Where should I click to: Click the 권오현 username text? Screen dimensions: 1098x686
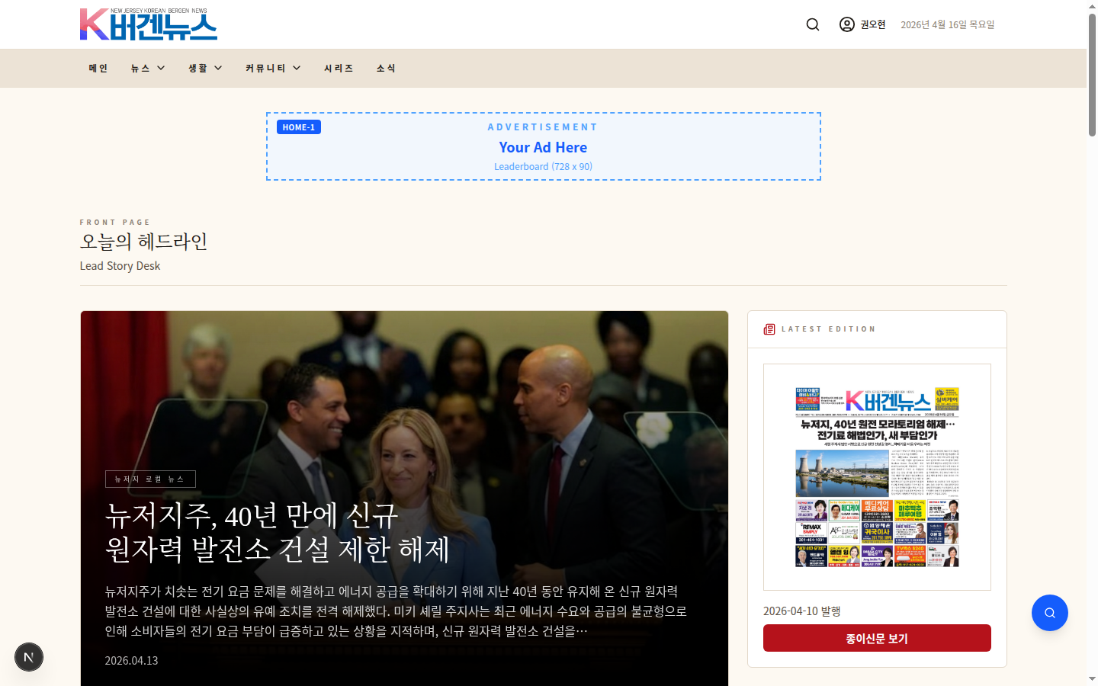(872, 24)
